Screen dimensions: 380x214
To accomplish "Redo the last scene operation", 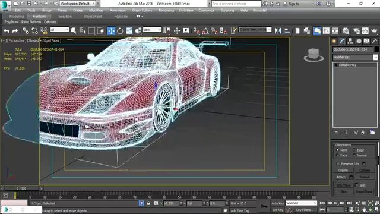I will 15,31.
